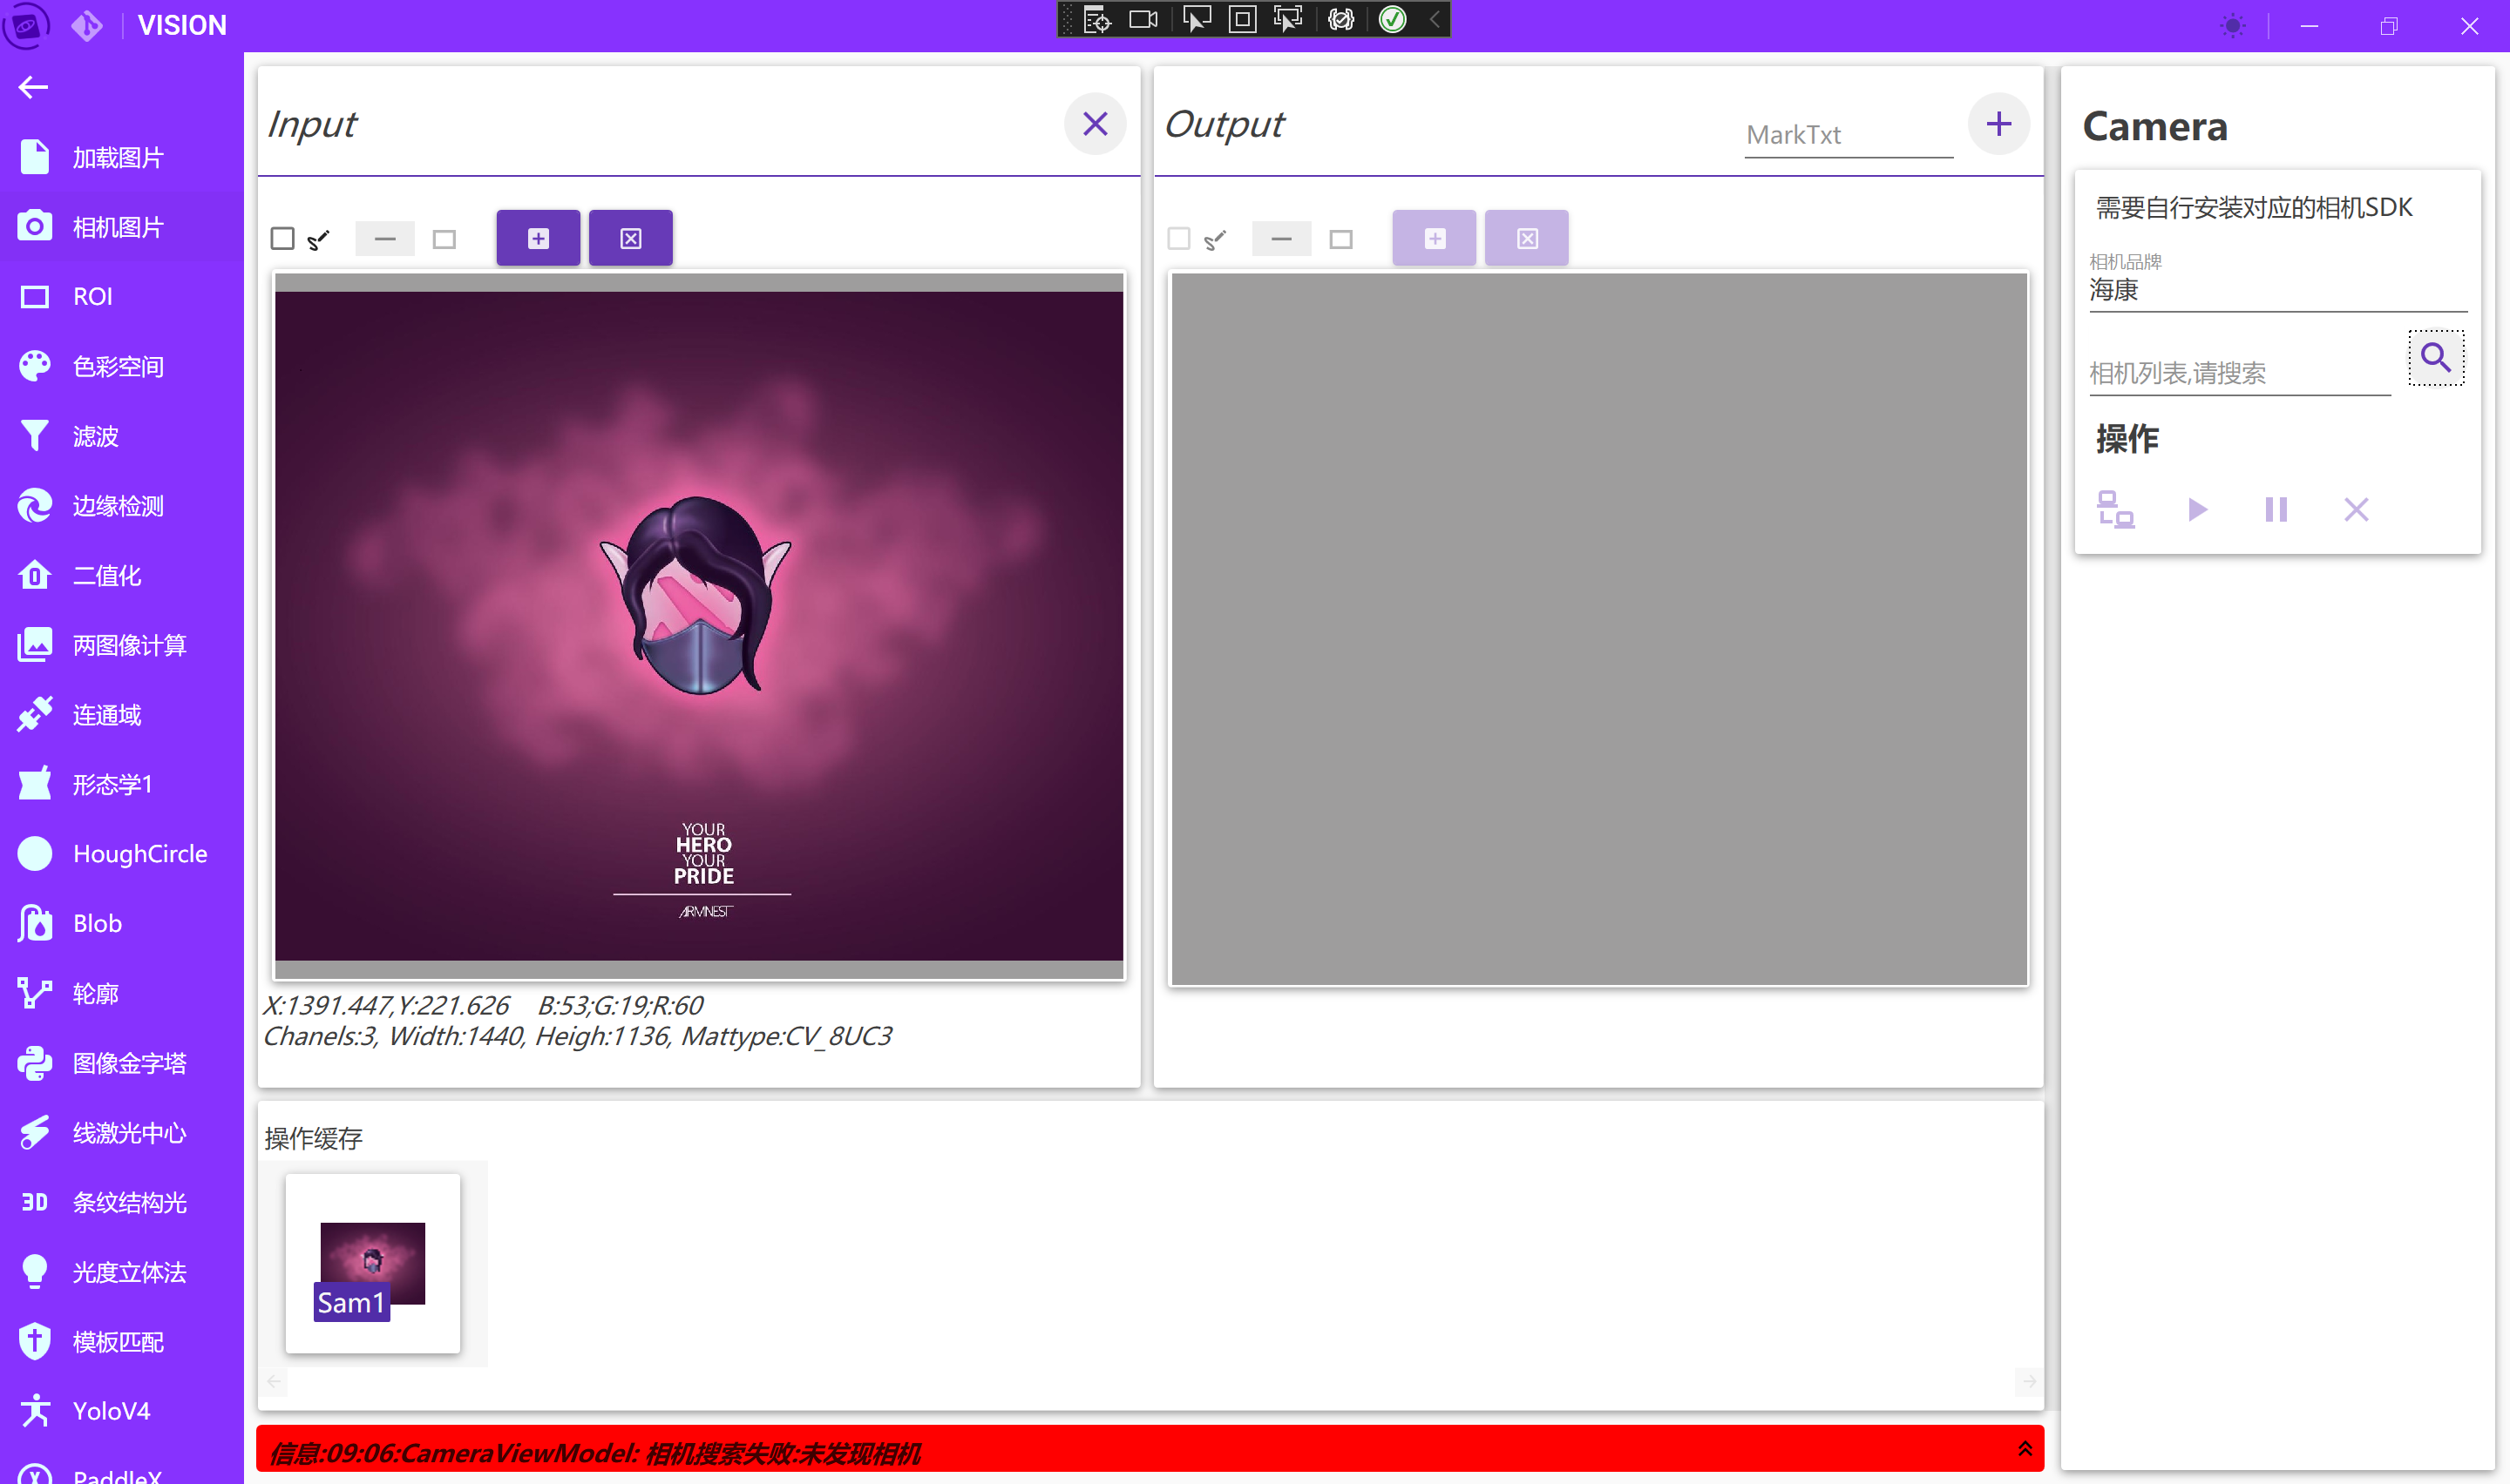Check the Output panel checkbox
The height and width of the screenshot is (1484, 2510).
point(1178,238)
